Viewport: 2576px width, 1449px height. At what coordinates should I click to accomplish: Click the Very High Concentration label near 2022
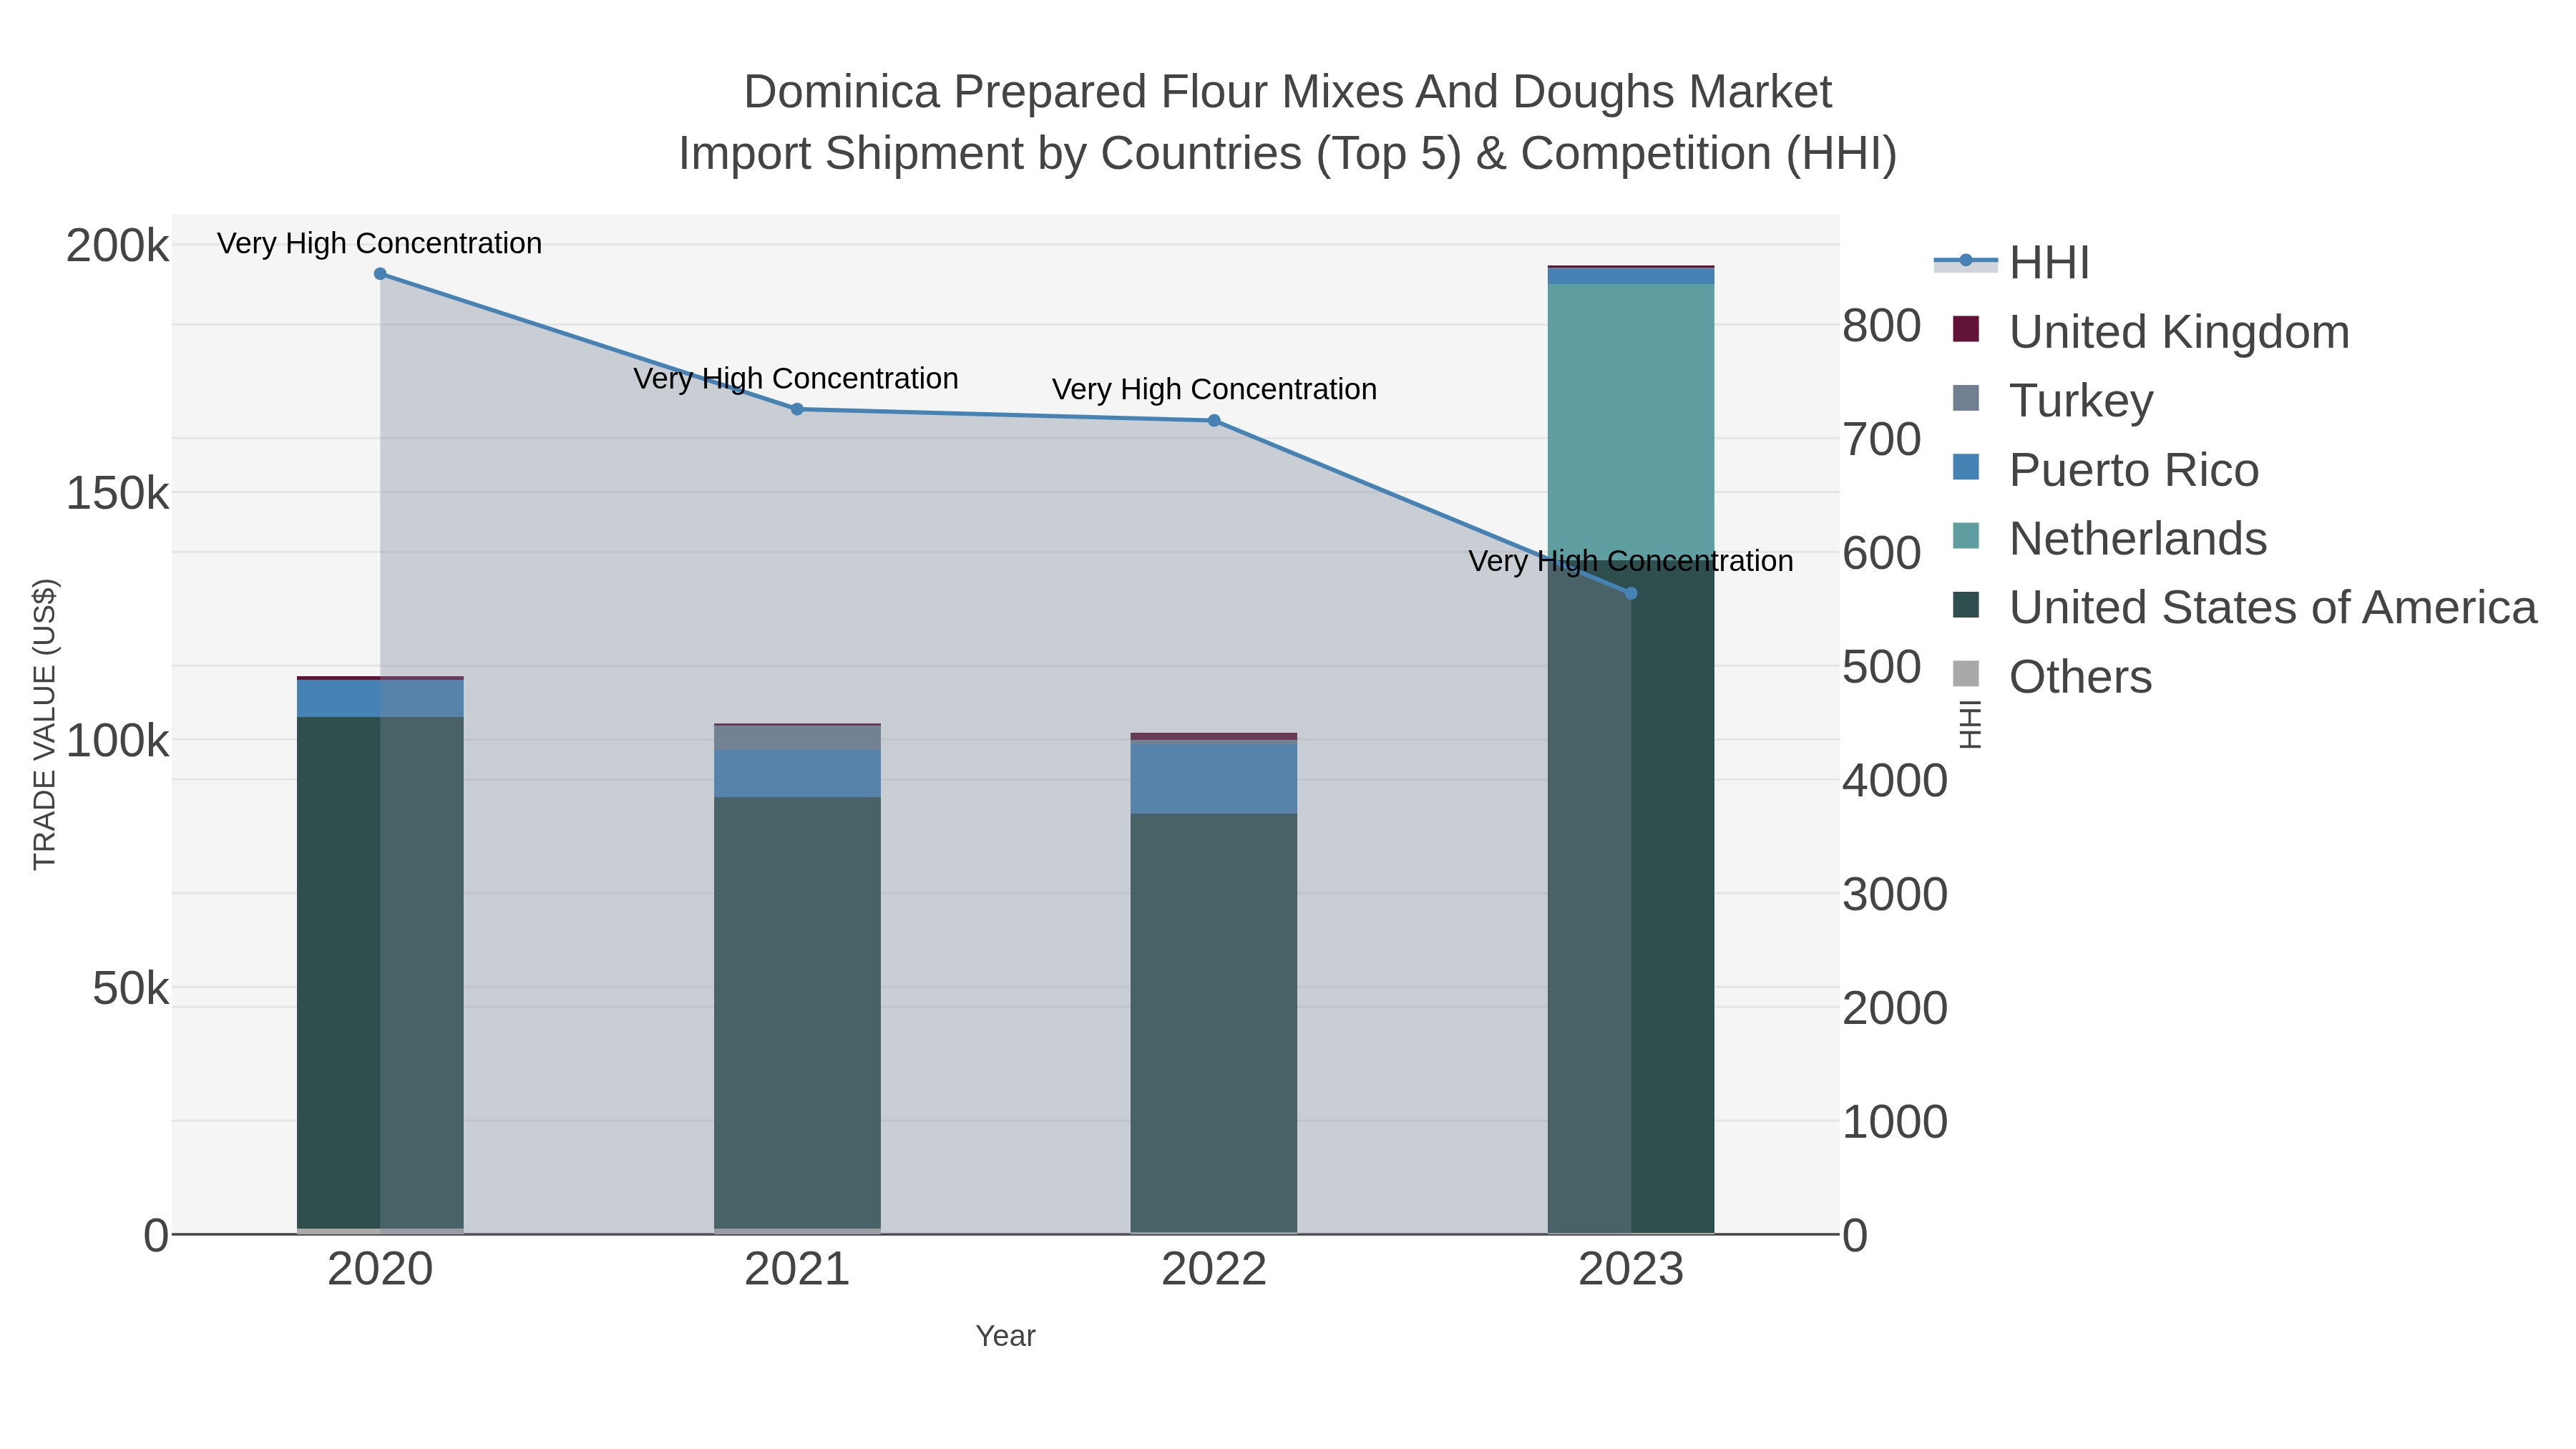coord(1214,389)
